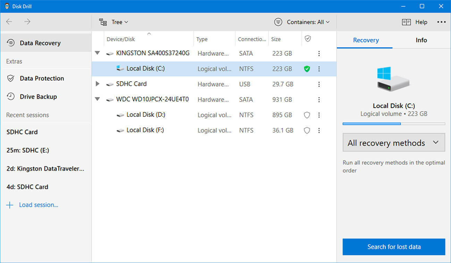451x263 pixels.
Task: Open recent session SDHC Card
Action: (22, 132)
